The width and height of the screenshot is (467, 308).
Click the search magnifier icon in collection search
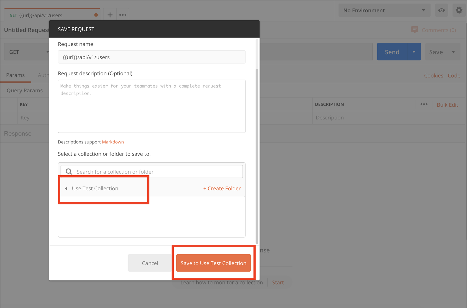click(x=69, y=172)
